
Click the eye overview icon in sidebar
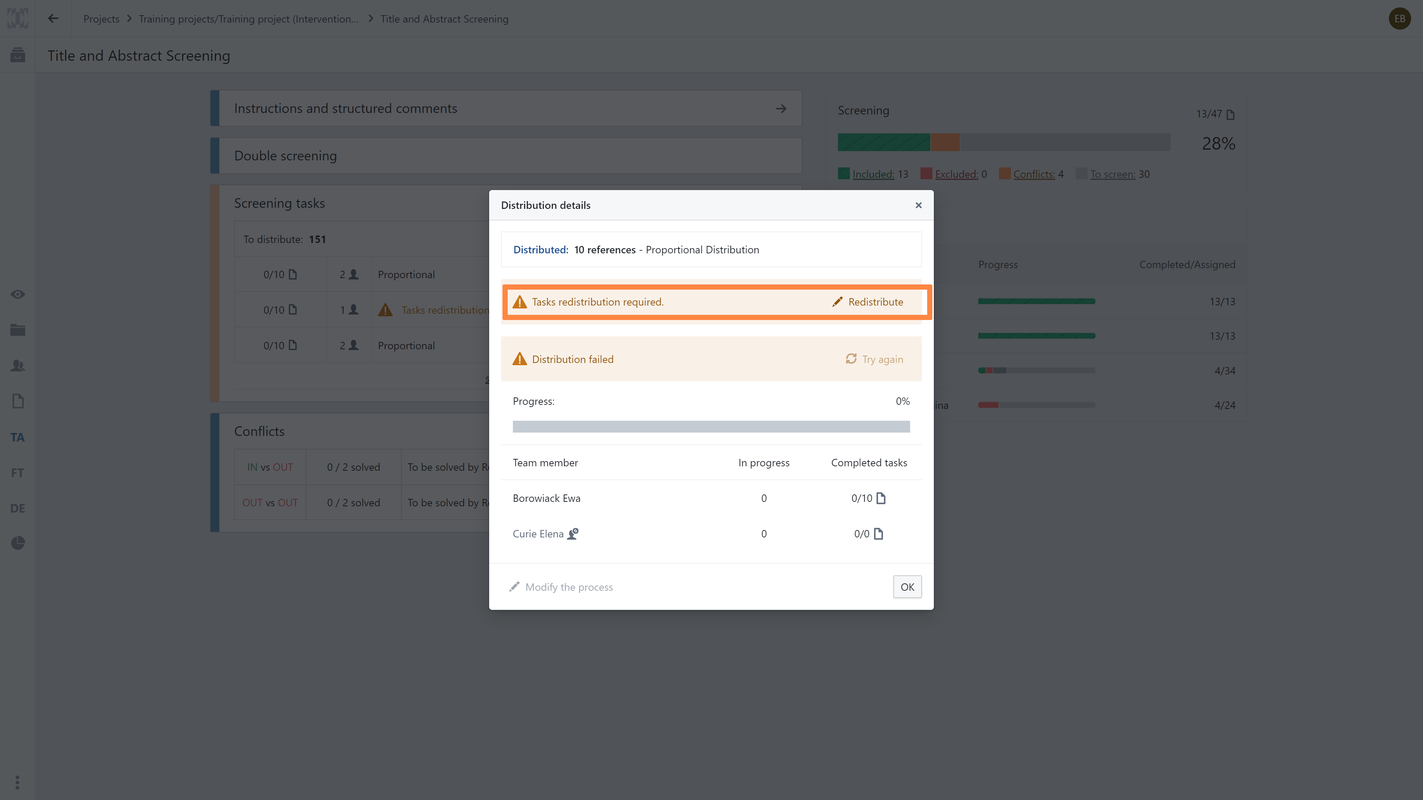click(x=18, y=294)
